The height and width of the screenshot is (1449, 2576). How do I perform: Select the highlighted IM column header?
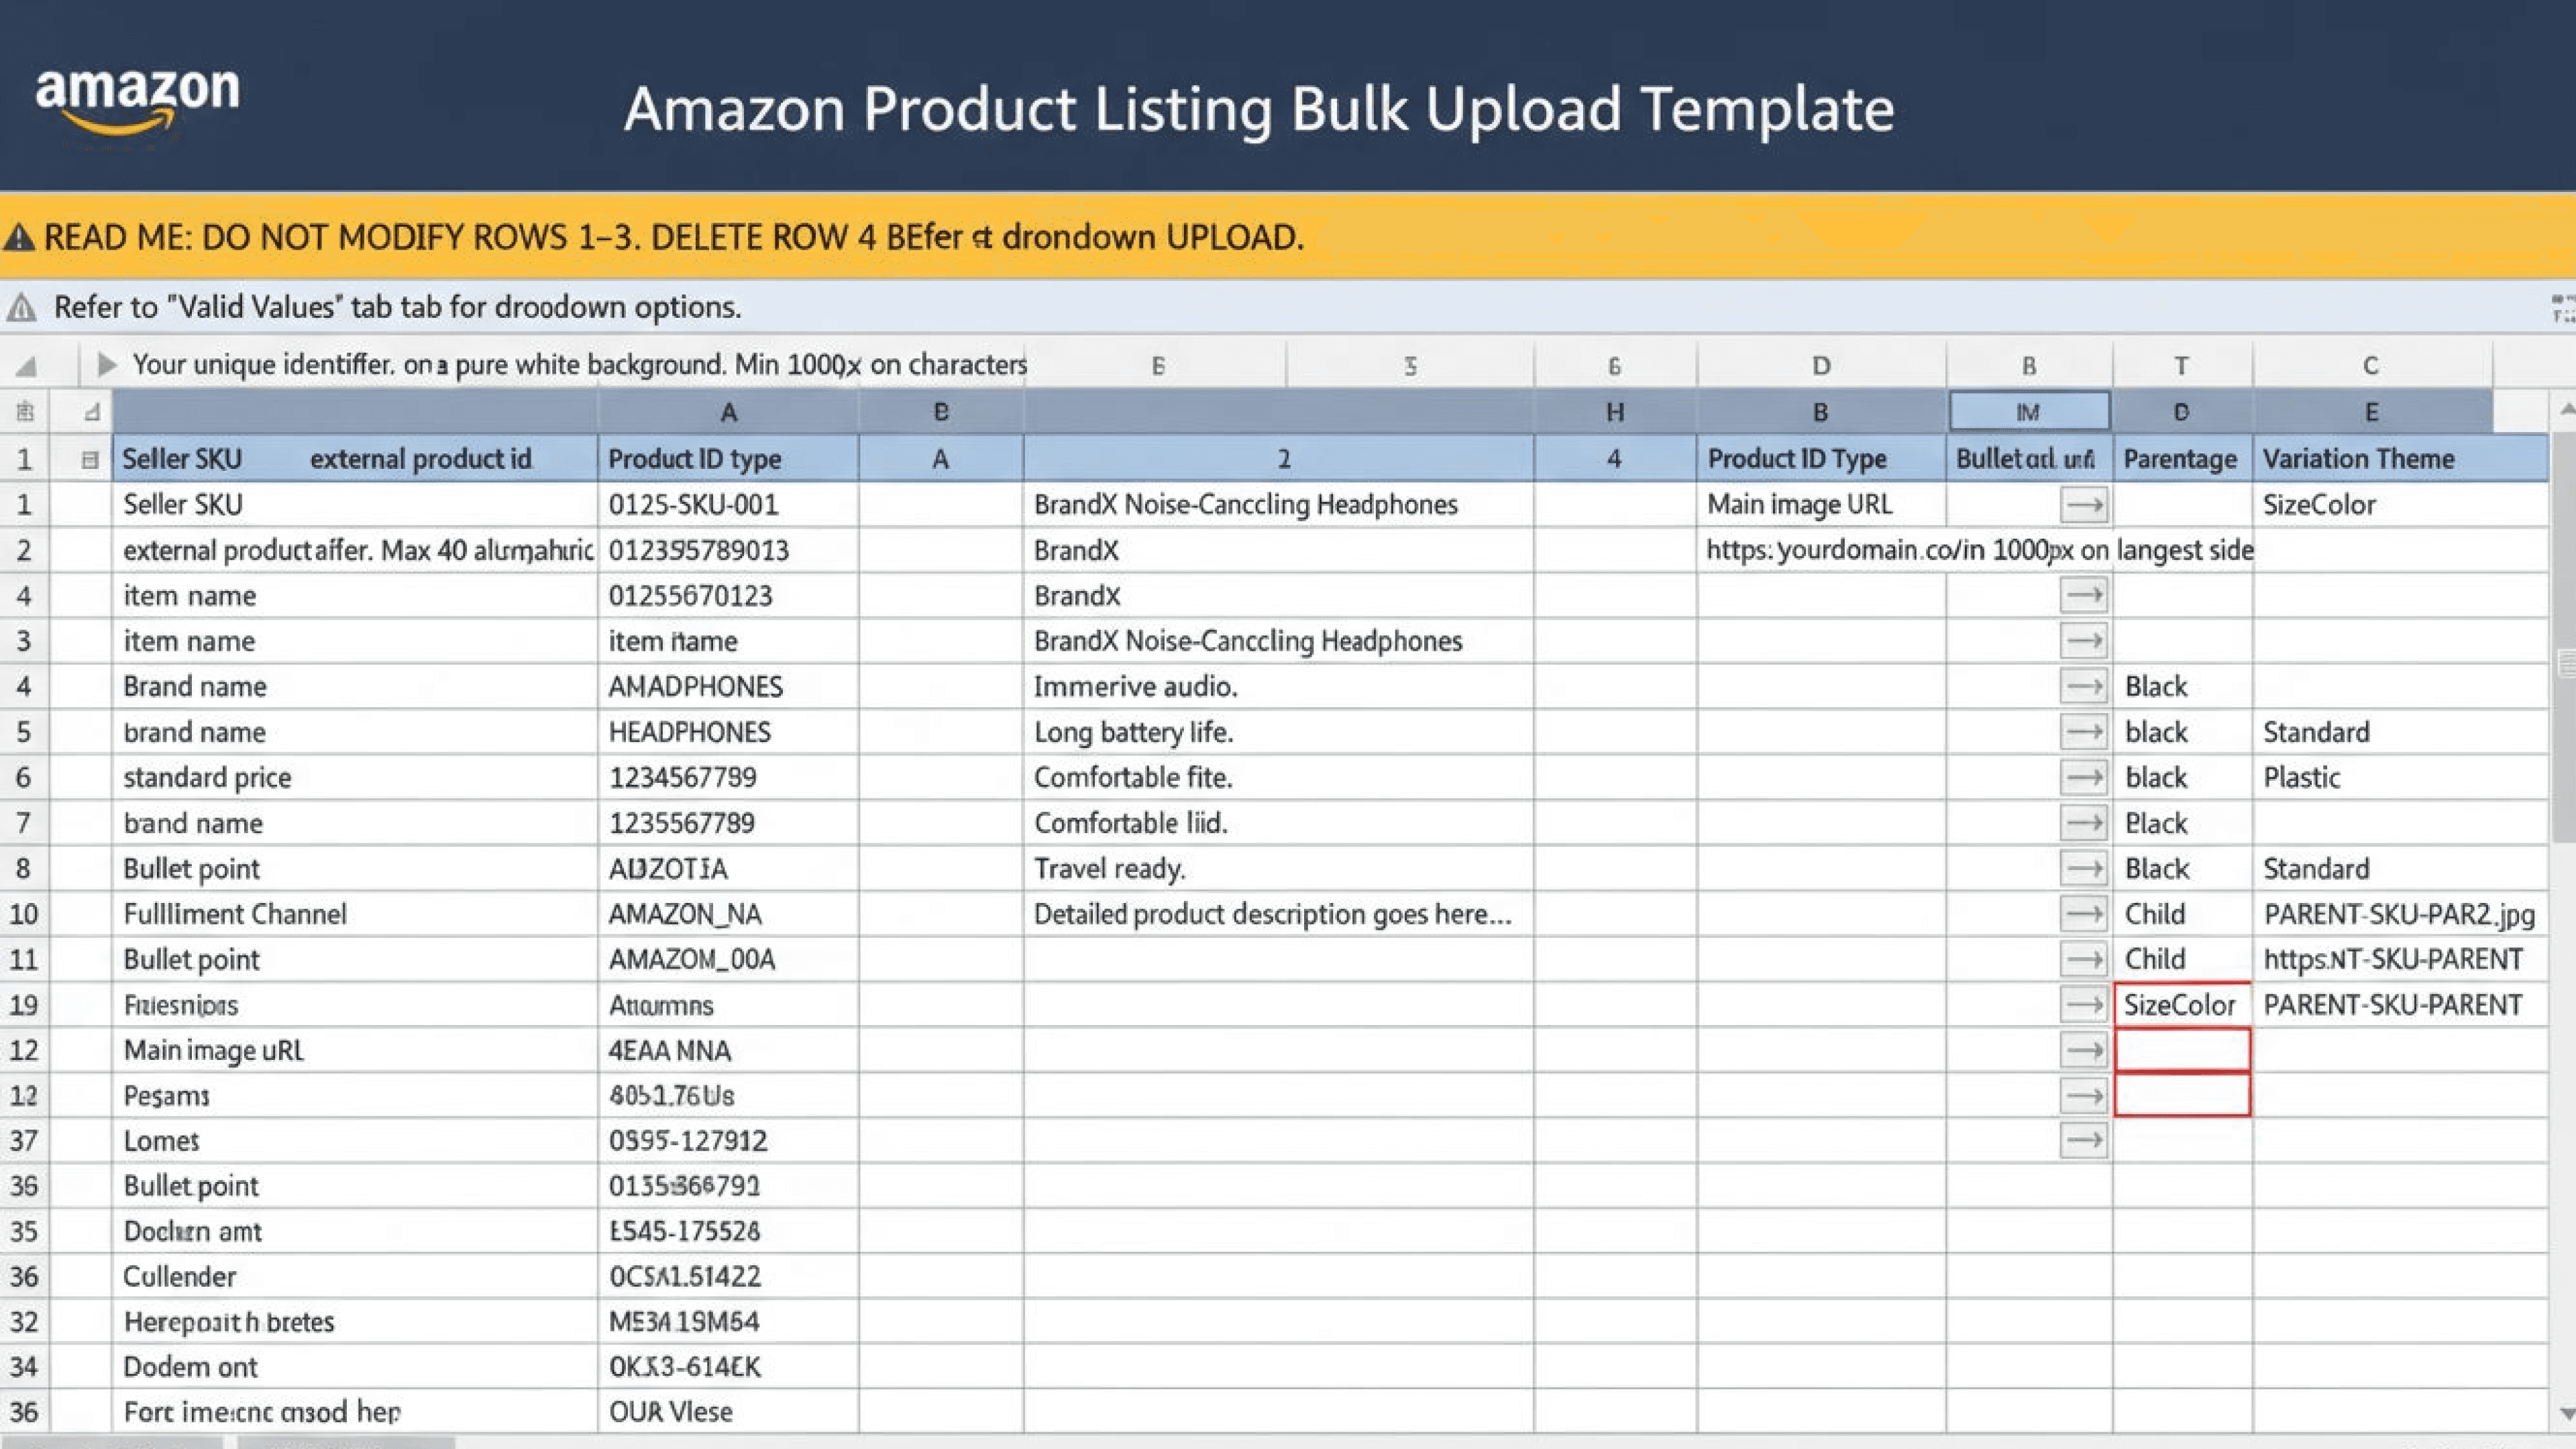coord(2029,411)
